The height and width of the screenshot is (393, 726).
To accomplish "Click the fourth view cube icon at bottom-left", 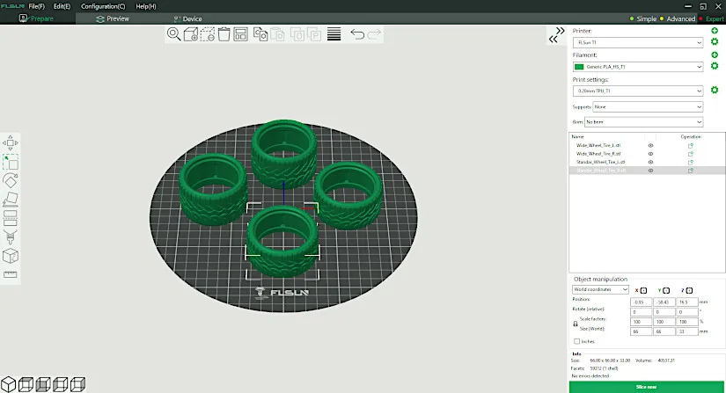I will point(60,384).
